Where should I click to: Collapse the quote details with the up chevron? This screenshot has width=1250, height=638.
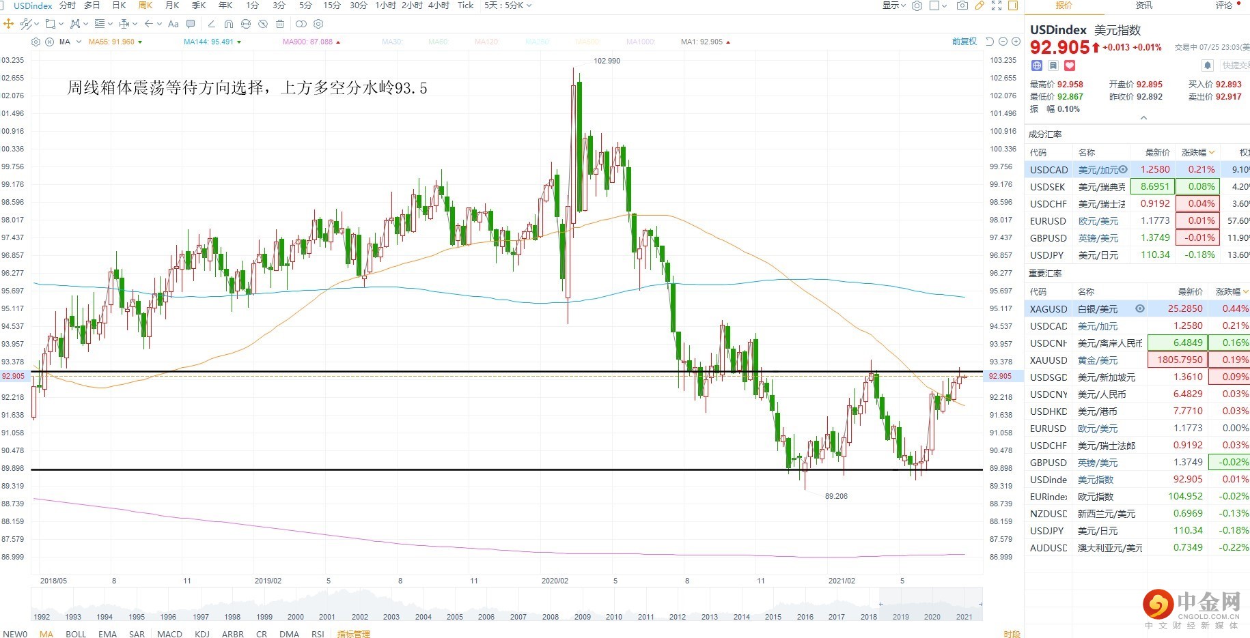(1143, 118)
